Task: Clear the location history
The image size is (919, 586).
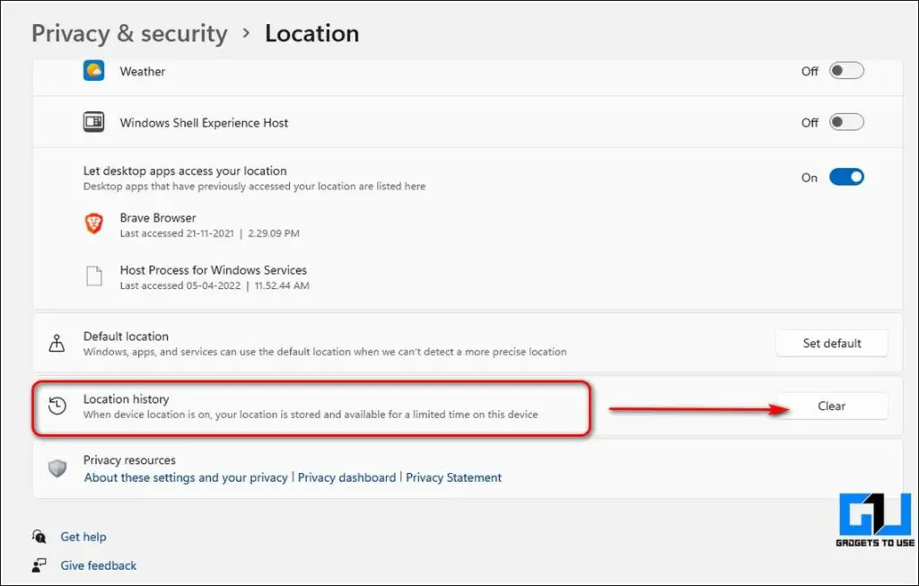Action: (831, 406)
